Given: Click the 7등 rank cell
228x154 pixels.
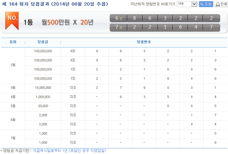Looking at the screenshot, I should coord(13,138).
